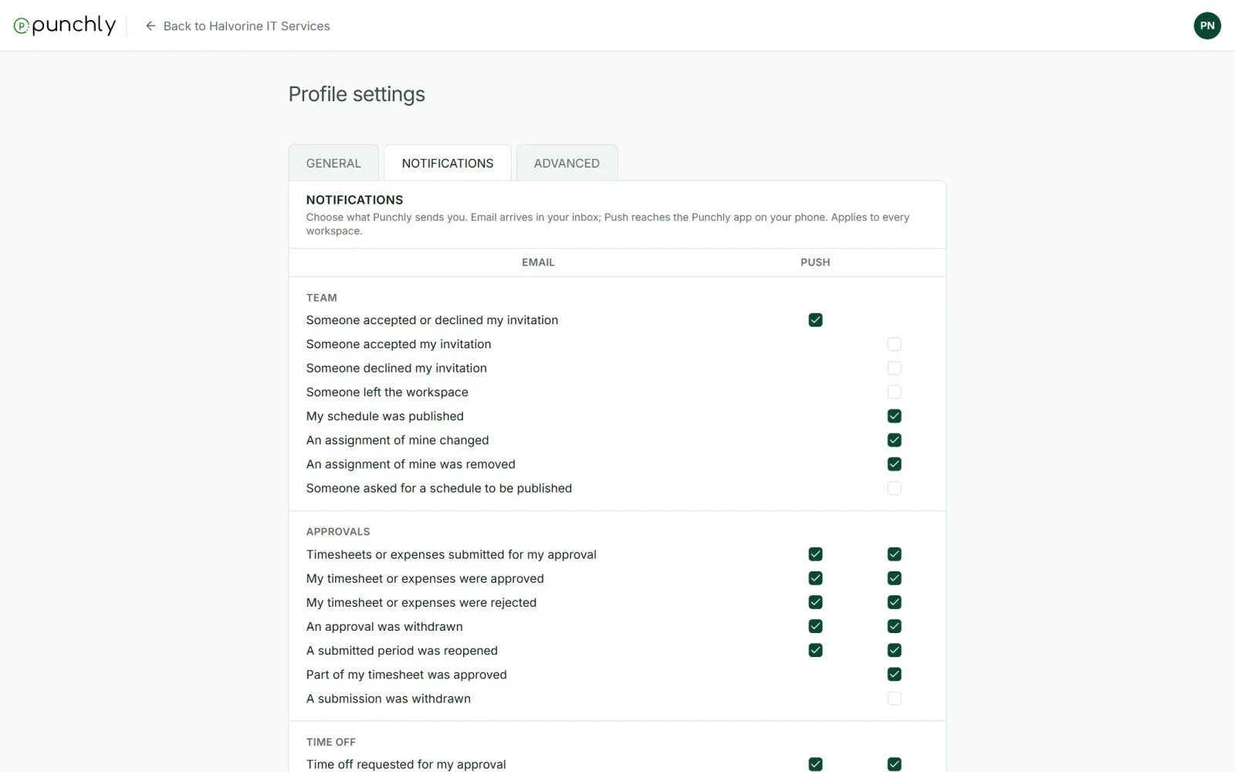Image resolution: width=1235 pixels, height=772 pixels.
Task: Untick second checkbox for "My timesheet or expenses were approved"
Action: point(894,578)
